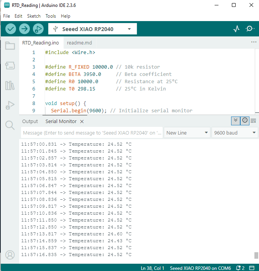Open the Help menu
Image resolution: width=259 pixels, height=271 pixels.
(65, 16)
